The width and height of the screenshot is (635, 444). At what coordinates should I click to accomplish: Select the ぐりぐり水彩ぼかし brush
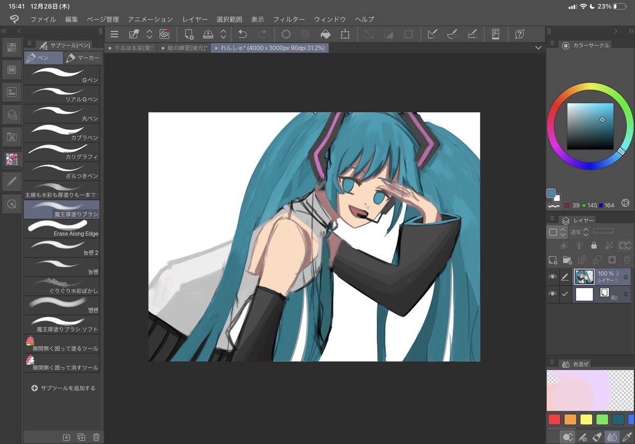[x=62, y=286]
